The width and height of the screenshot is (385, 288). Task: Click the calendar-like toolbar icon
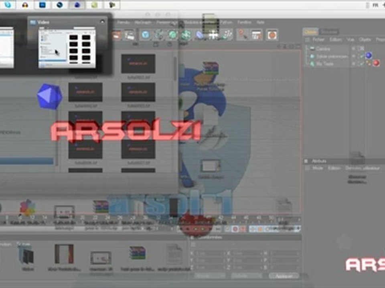click(257, 35)
